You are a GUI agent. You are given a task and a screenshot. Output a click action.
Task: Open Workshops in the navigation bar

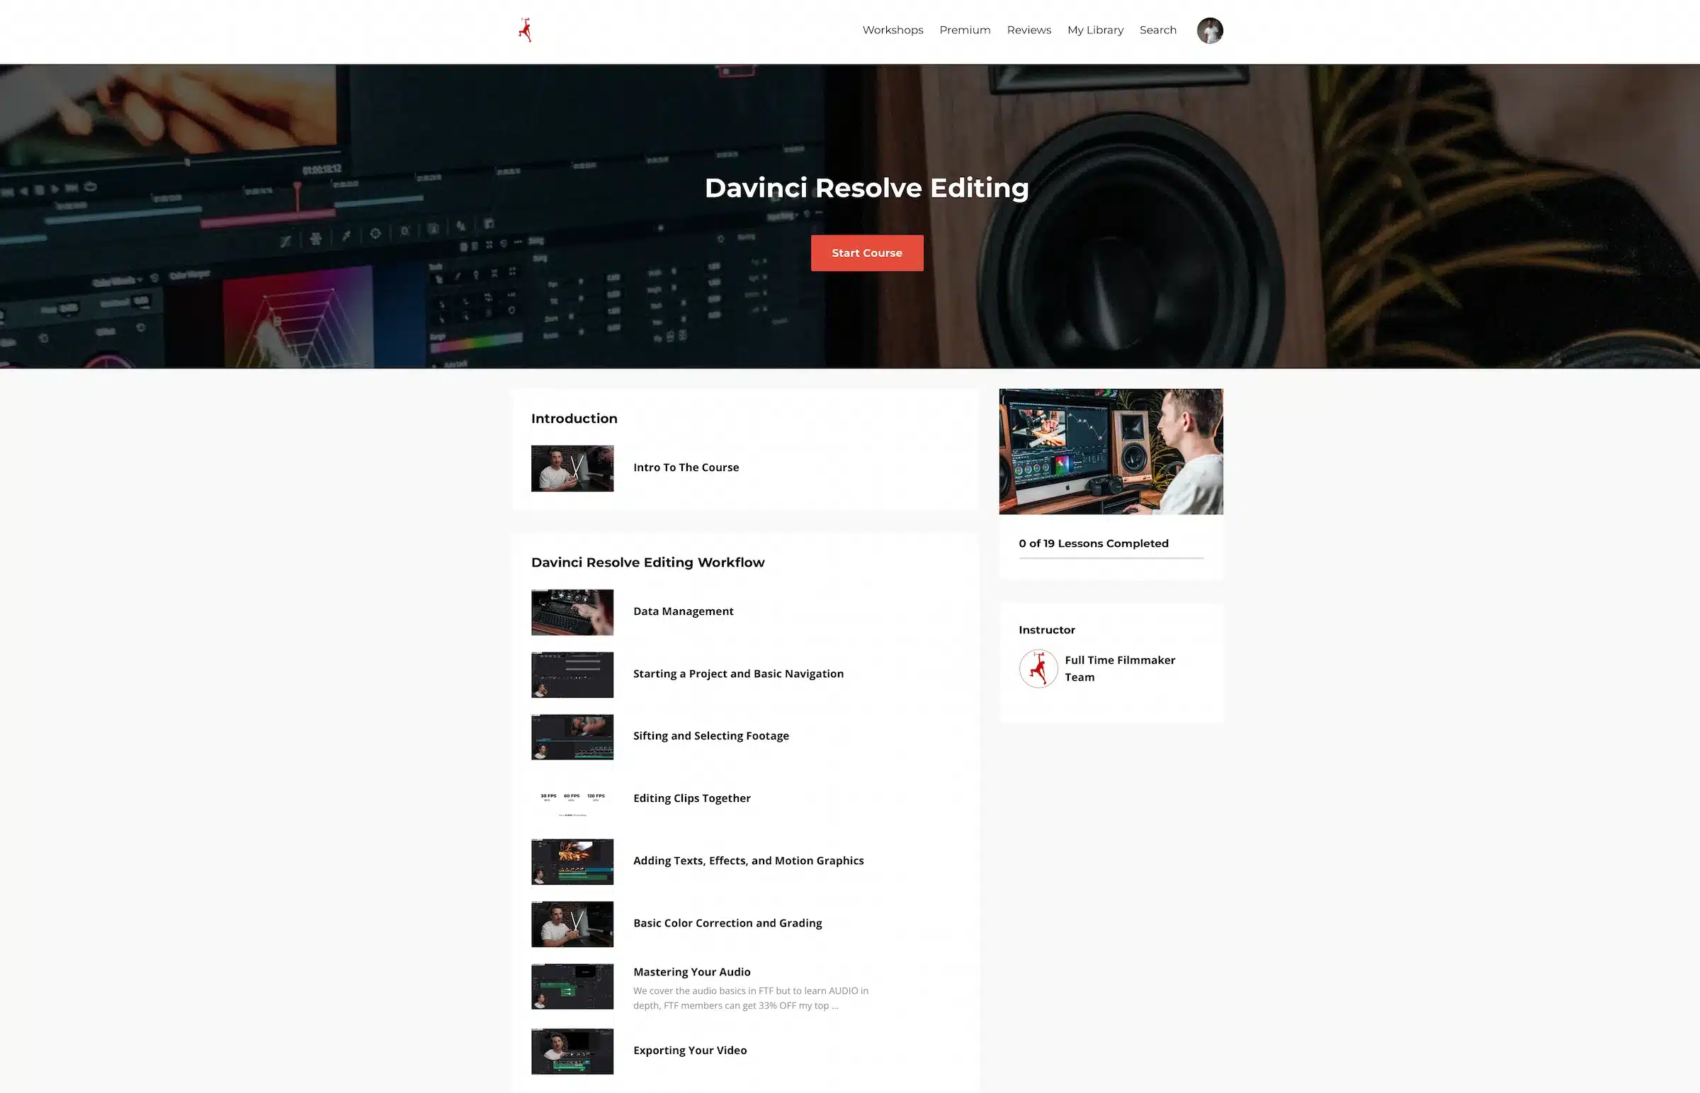(x=892, y=30)
